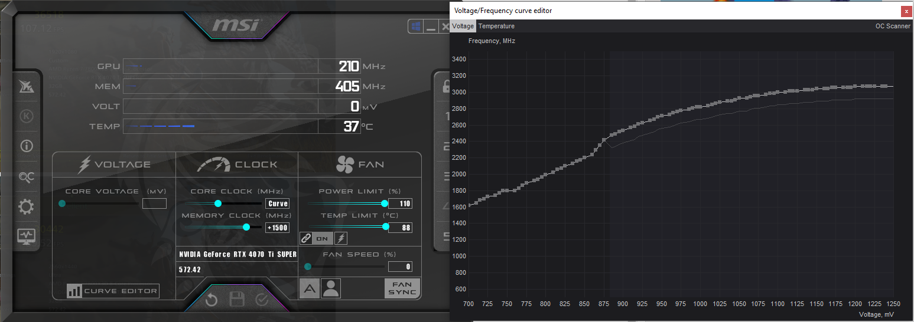Click the Memory Clock slider handle
Viewport: 914px width, 322px height.
[246, 227]
